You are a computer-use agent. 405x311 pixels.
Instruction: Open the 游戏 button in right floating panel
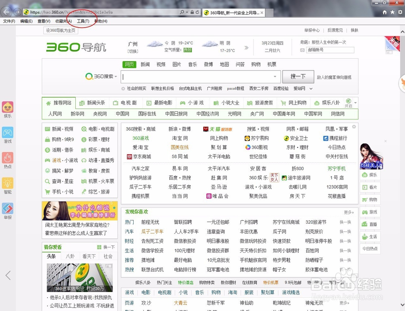370,212
